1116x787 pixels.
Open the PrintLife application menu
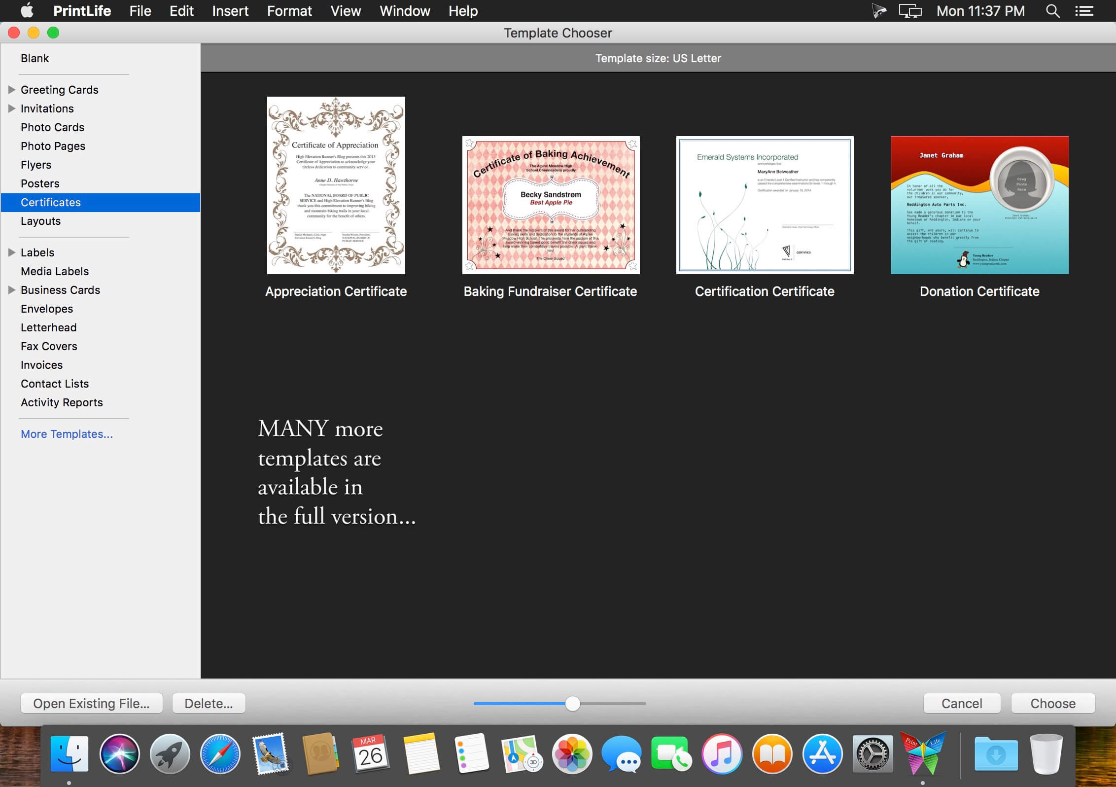(x=82, y=11)
